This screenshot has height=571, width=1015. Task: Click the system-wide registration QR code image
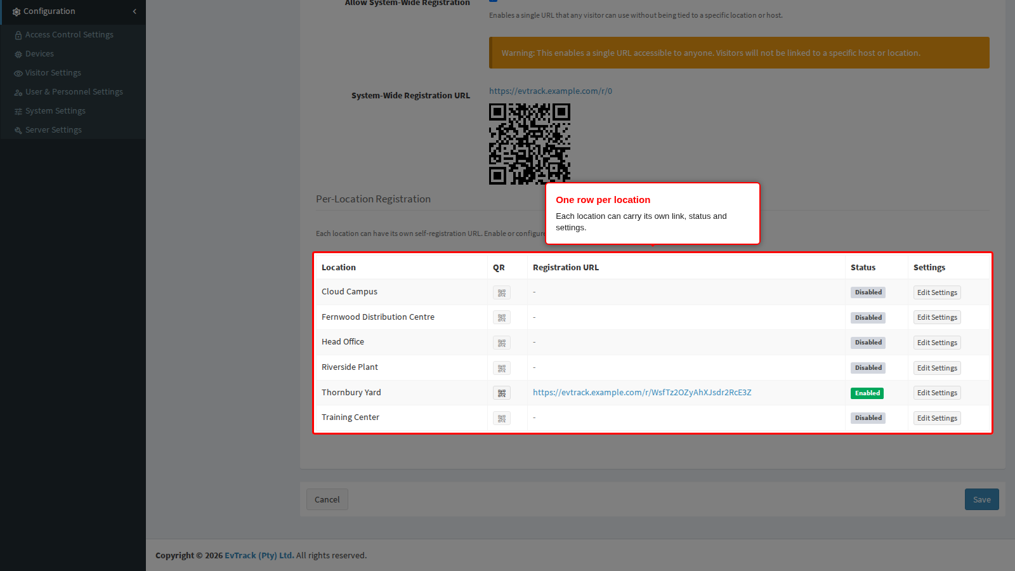tap(530, 144)
